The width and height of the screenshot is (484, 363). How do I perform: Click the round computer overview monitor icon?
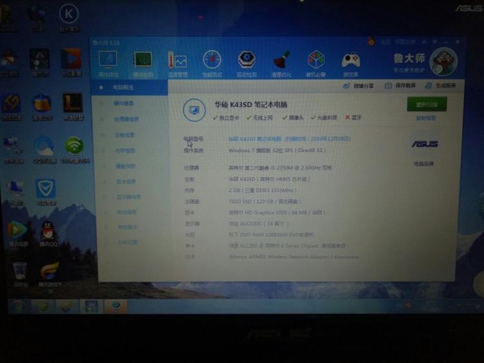click(194, 110)
